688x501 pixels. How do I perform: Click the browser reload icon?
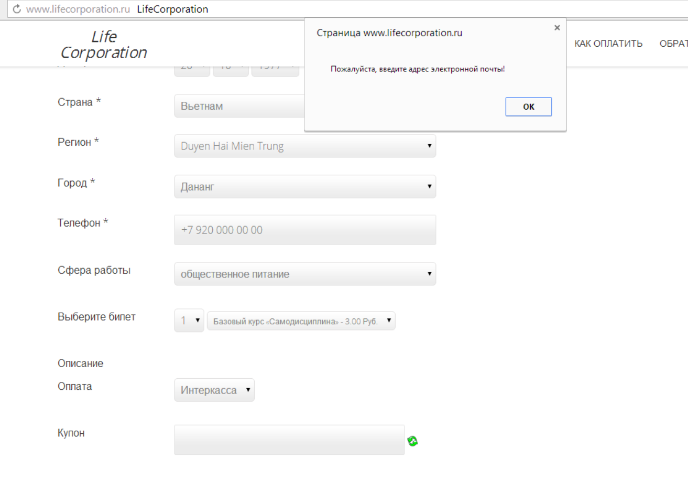(x=17, y=9)
